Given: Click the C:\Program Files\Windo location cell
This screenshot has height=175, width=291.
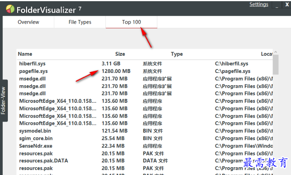Looking at the screenshot, I should pyautogui.click(x=244, y=146).
